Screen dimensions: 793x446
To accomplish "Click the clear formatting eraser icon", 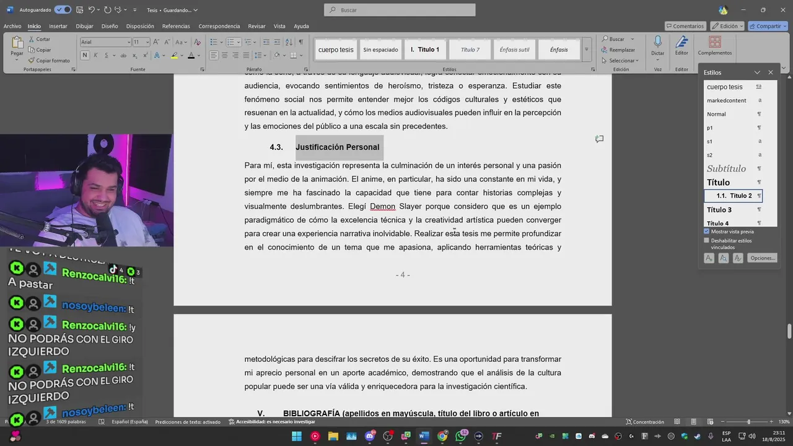I will point(197,42).
